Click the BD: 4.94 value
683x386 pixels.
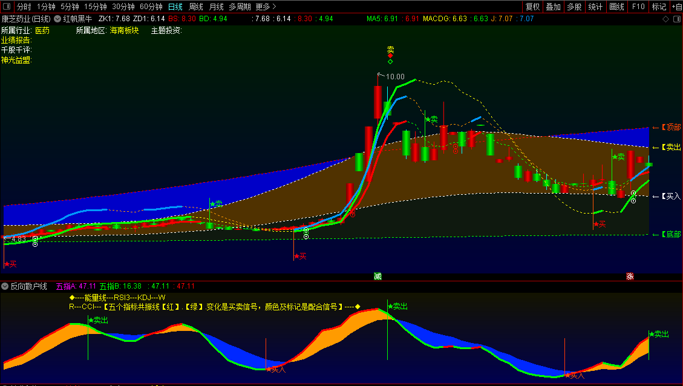213,19
